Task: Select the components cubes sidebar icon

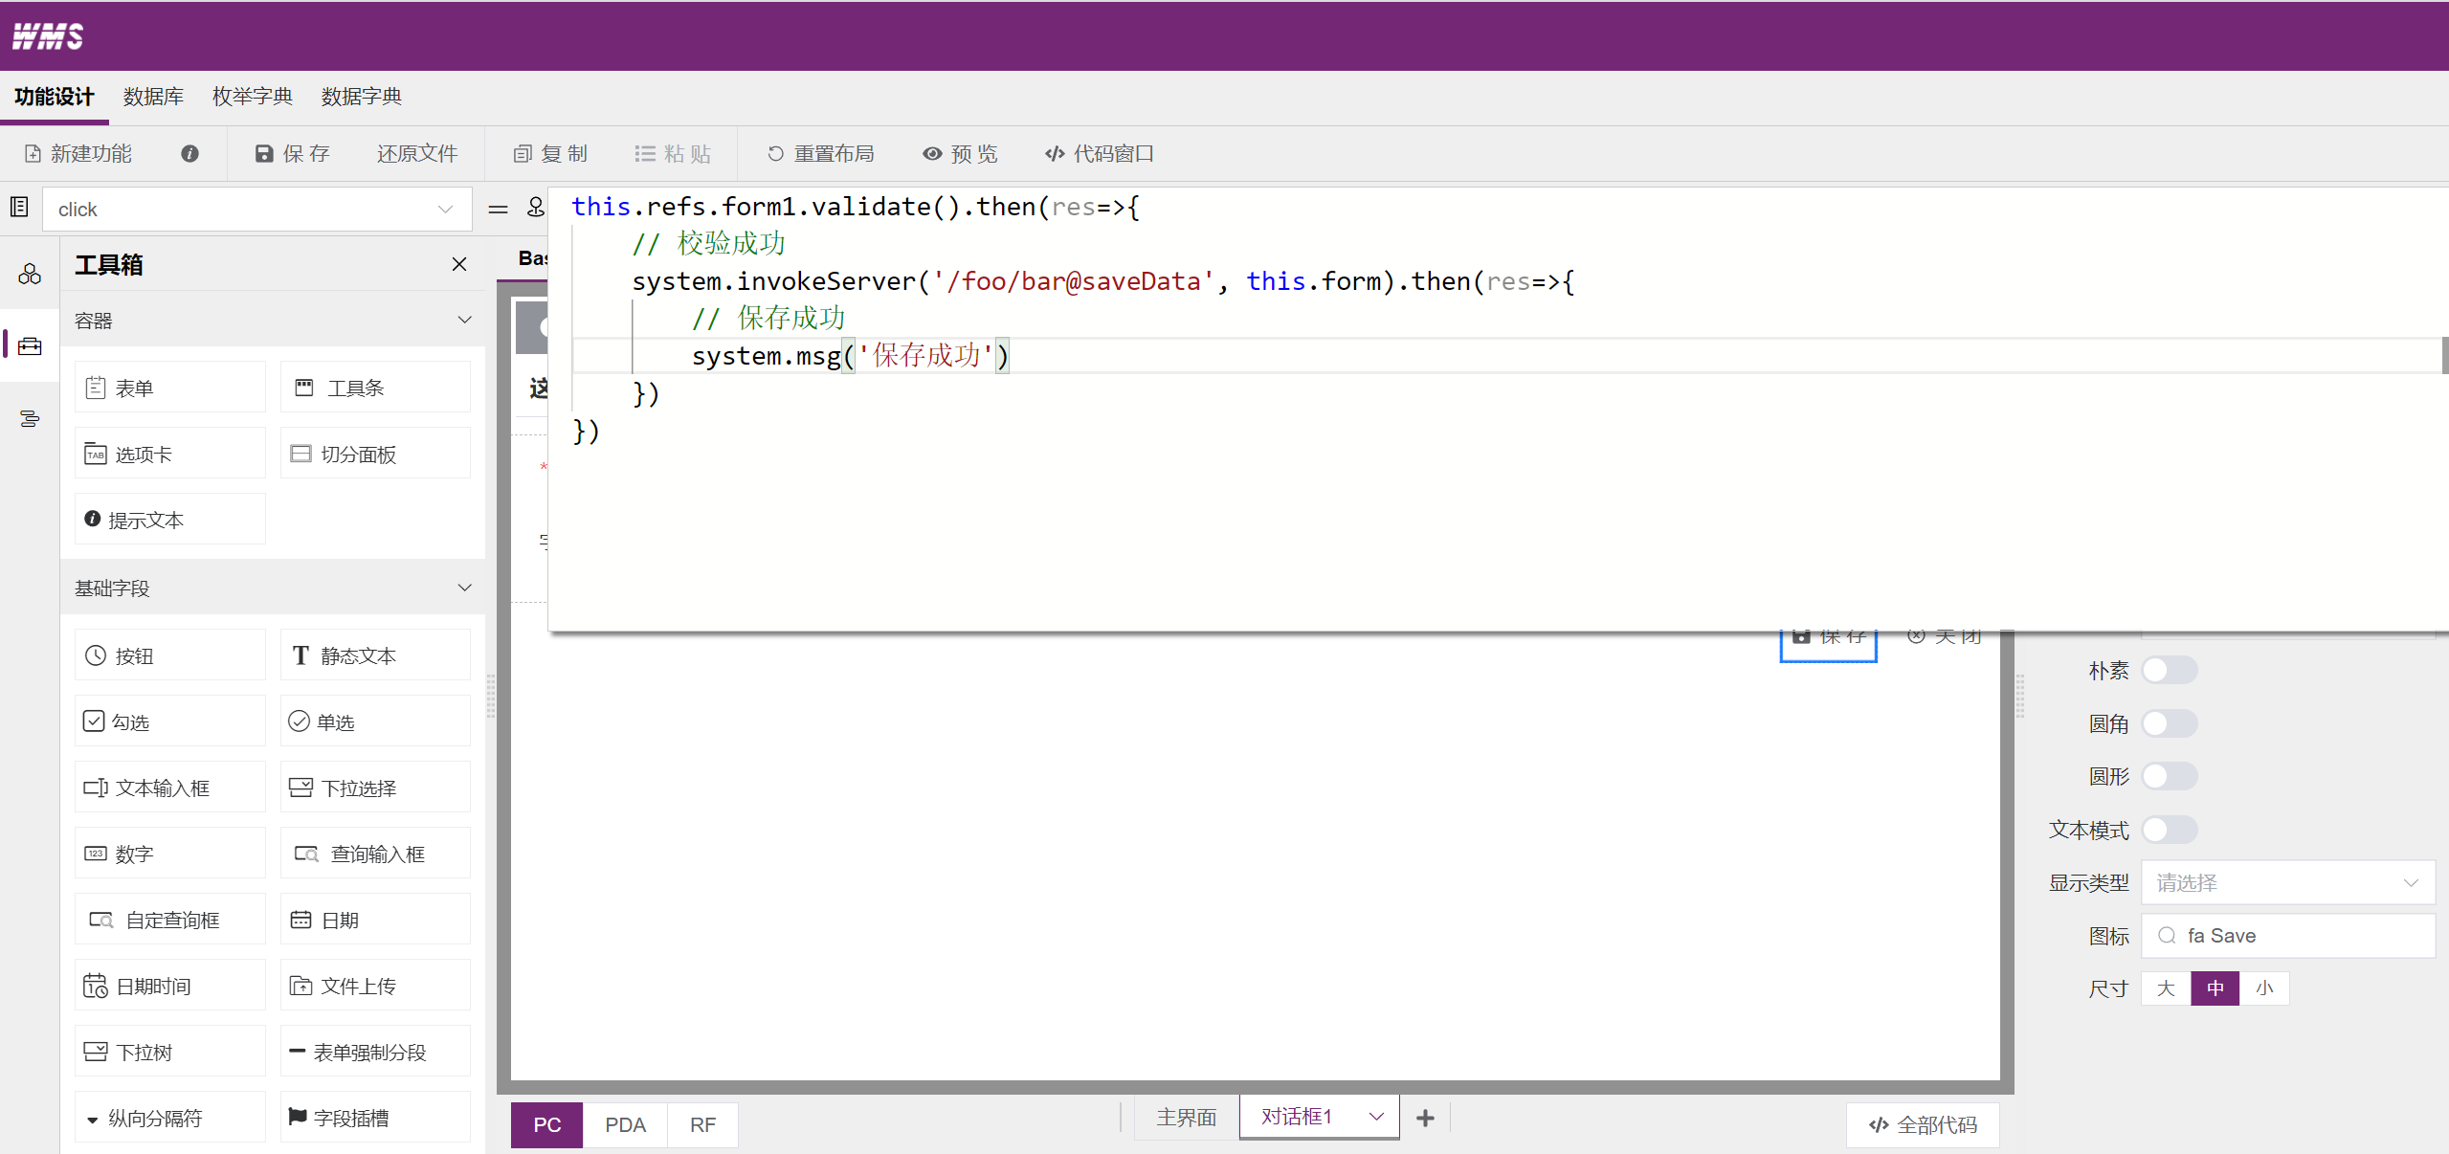Action: pyautogui.click(x=30, y=275)
